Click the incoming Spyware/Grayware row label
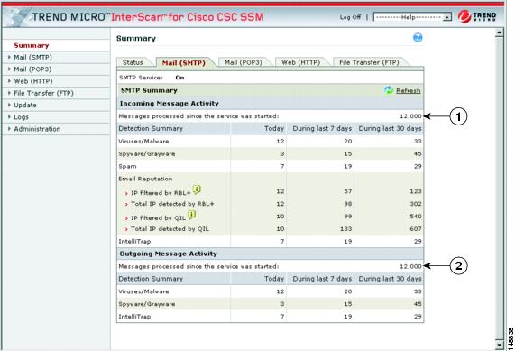Image resolution: width=515 pixels, height=351 pixels. [x=146, y=153]
